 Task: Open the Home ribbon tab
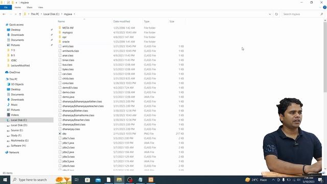point(18,7)
